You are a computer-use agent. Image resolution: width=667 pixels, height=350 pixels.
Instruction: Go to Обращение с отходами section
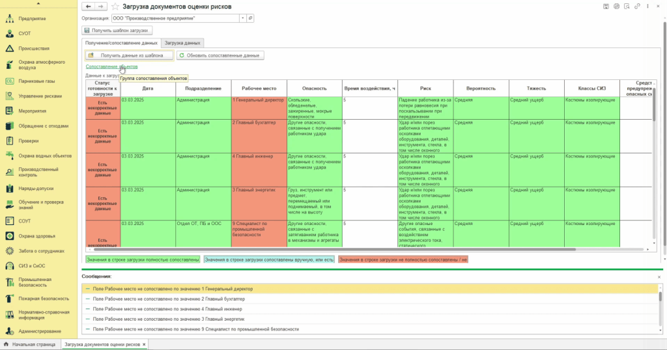click(x=44, y=126)
